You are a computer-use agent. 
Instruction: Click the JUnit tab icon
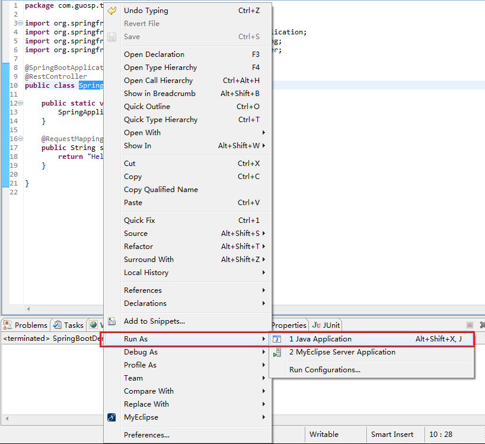pos(317,325)
